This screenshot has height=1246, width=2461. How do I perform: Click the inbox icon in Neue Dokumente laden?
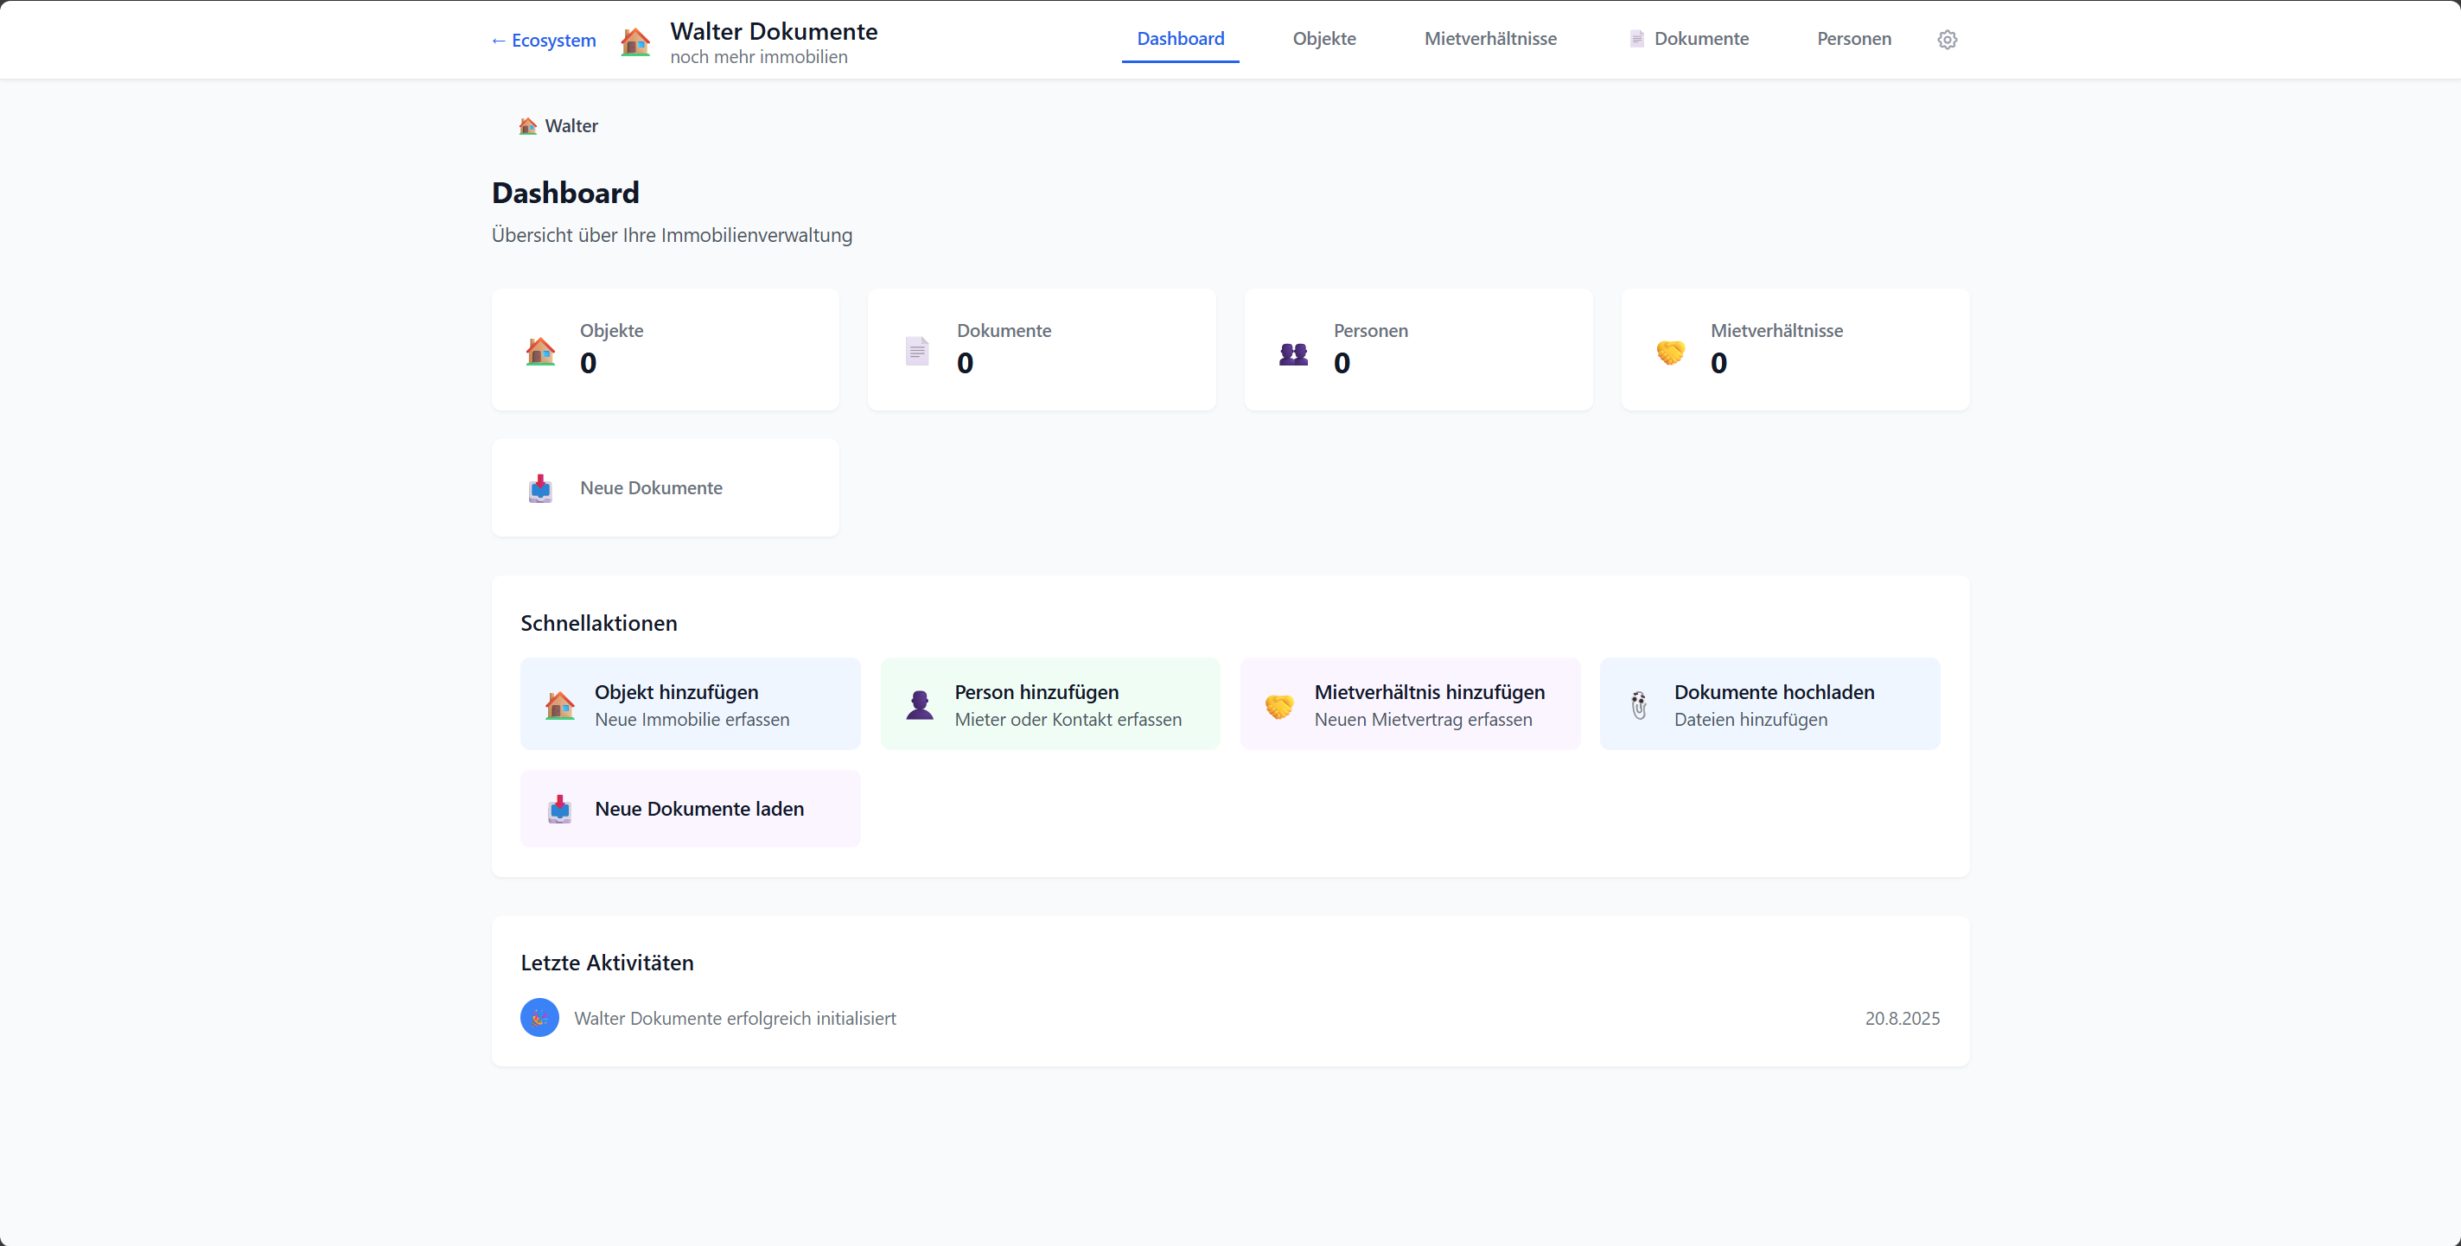560,810
